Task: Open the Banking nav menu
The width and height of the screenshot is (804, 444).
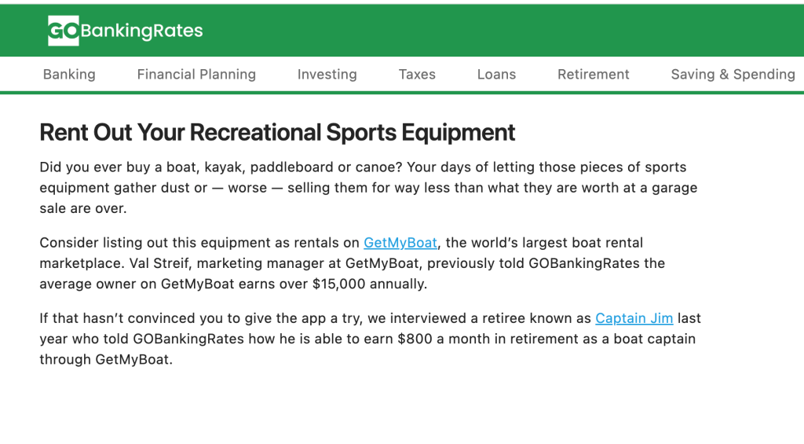Action: tap(69, 75)
